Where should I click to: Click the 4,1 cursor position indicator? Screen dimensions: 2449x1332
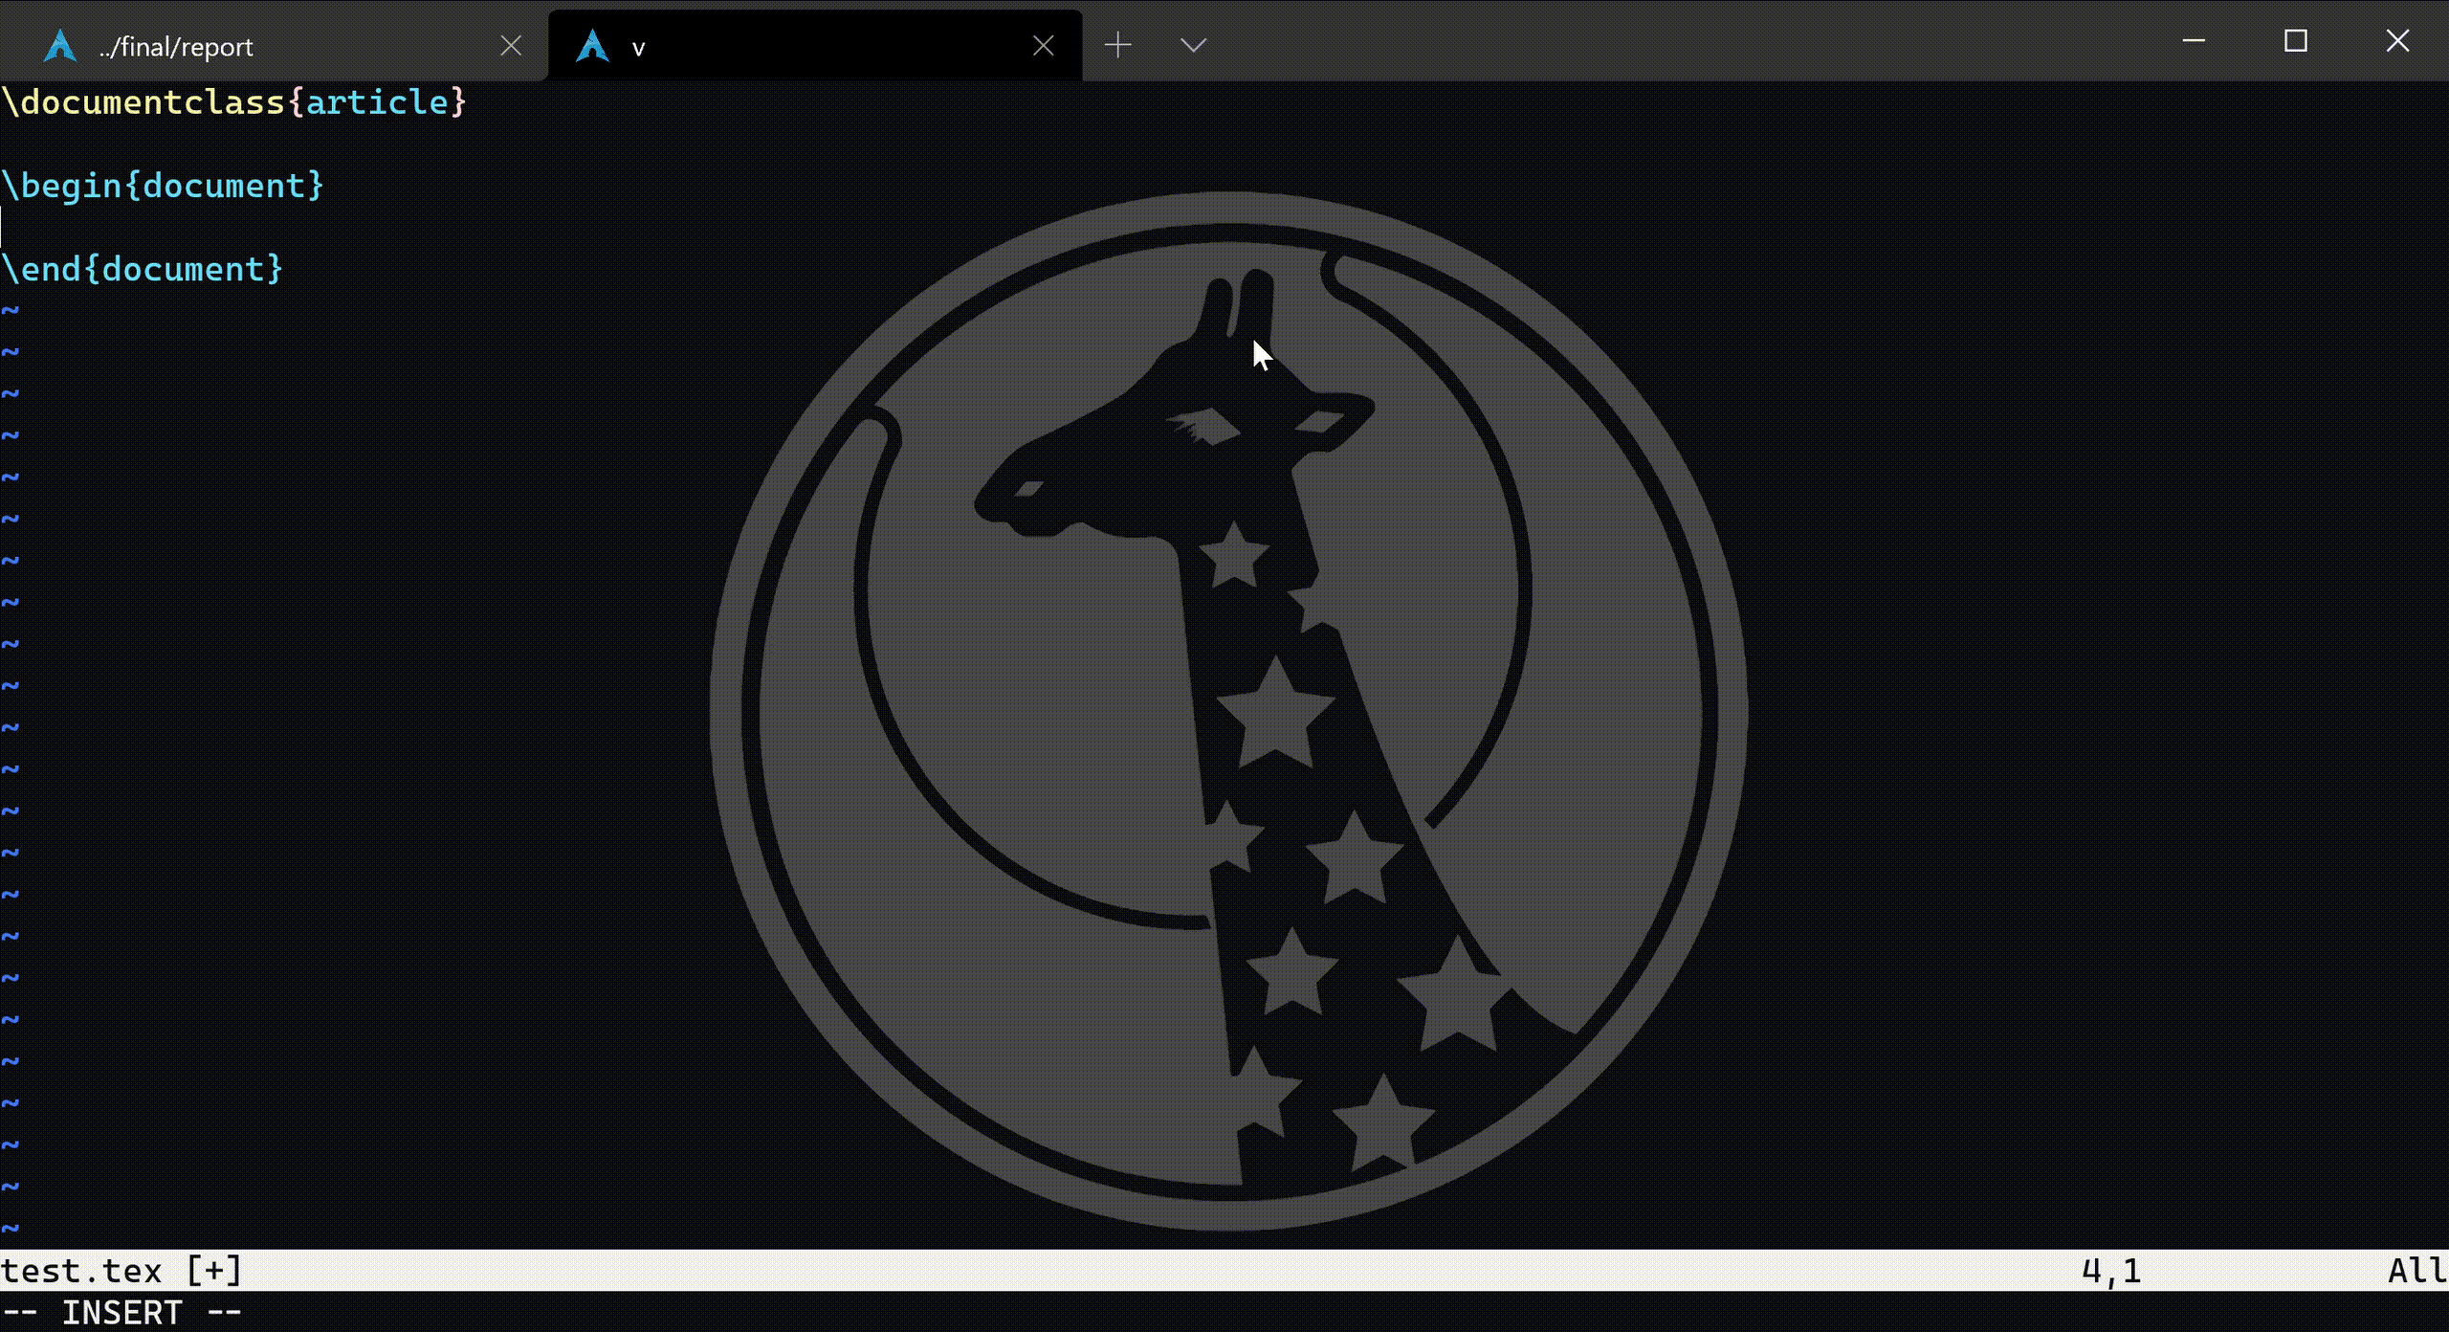[2111, 1271]
